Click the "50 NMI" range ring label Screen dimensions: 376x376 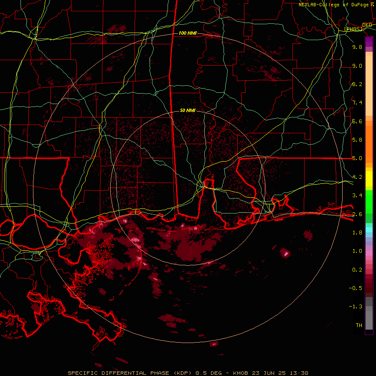point(188,110)
